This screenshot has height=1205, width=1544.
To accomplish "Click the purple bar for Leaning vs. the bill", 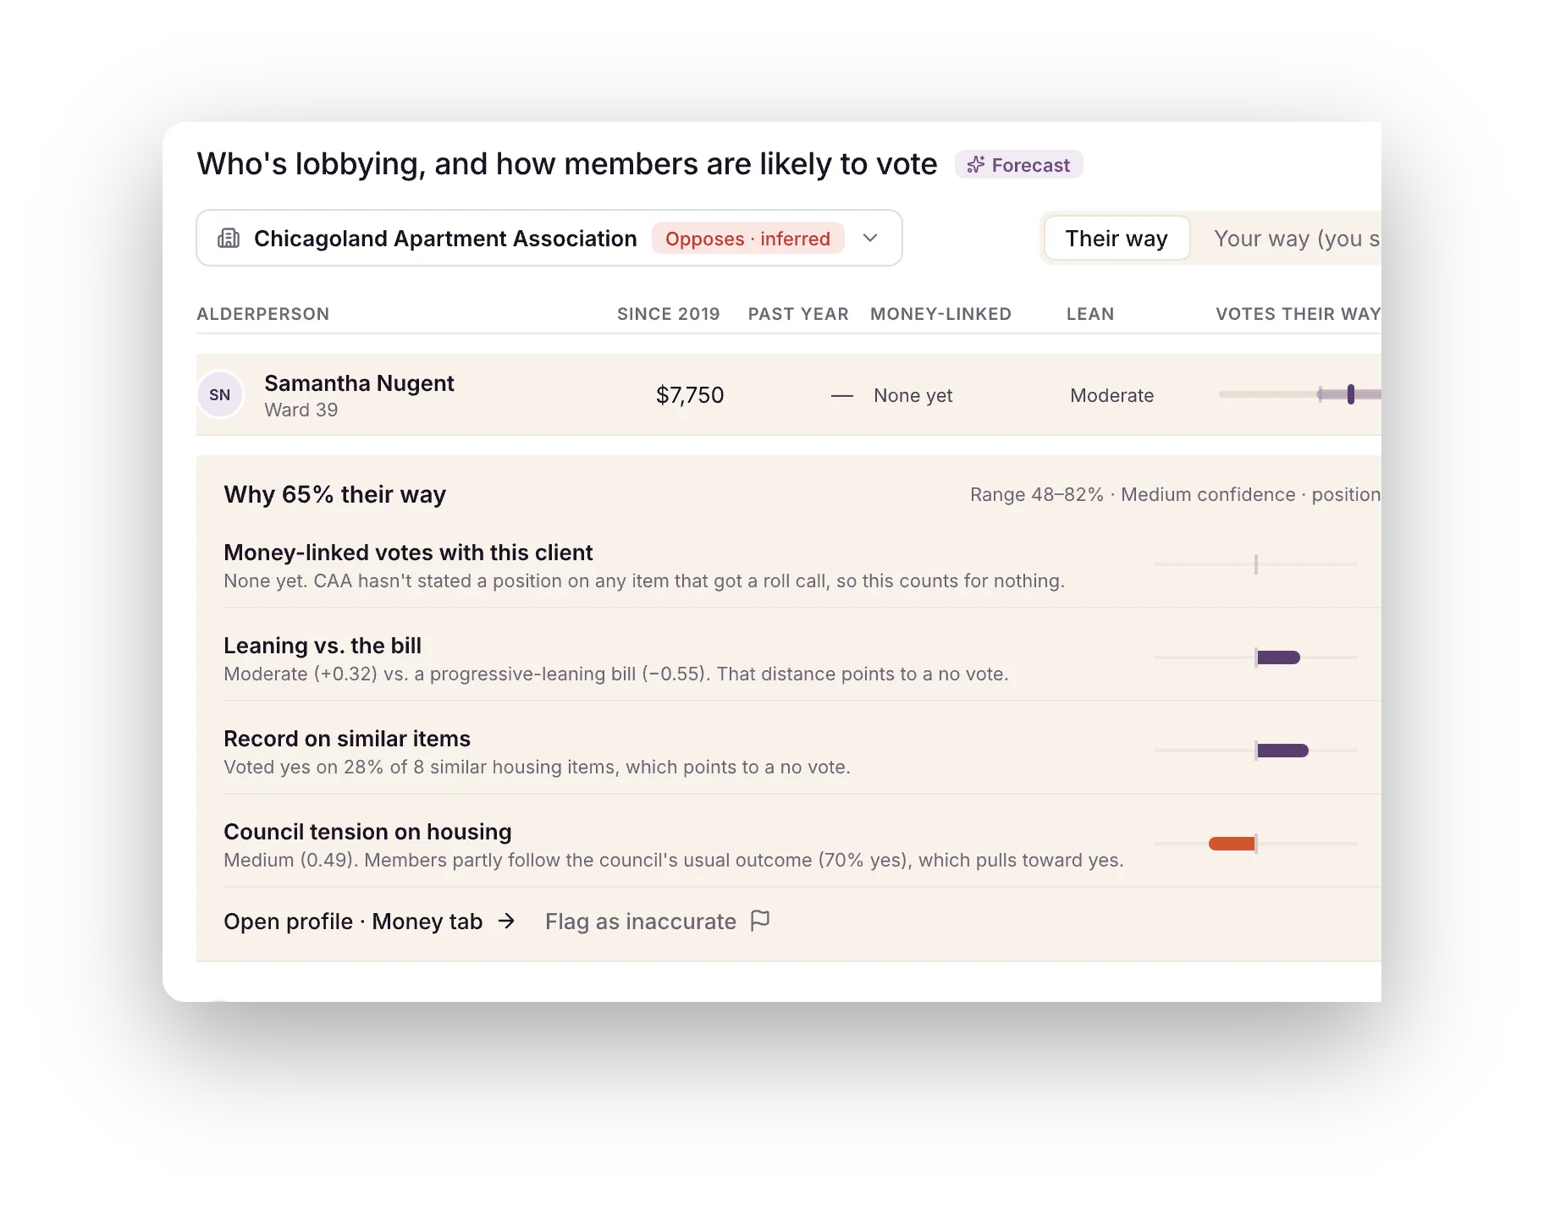I will (x=1278, y=658).
